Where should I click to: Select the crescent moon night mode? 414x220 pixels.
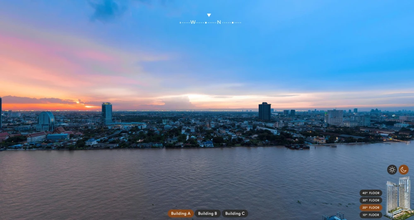pyautogui.click(x=403, y=170)
